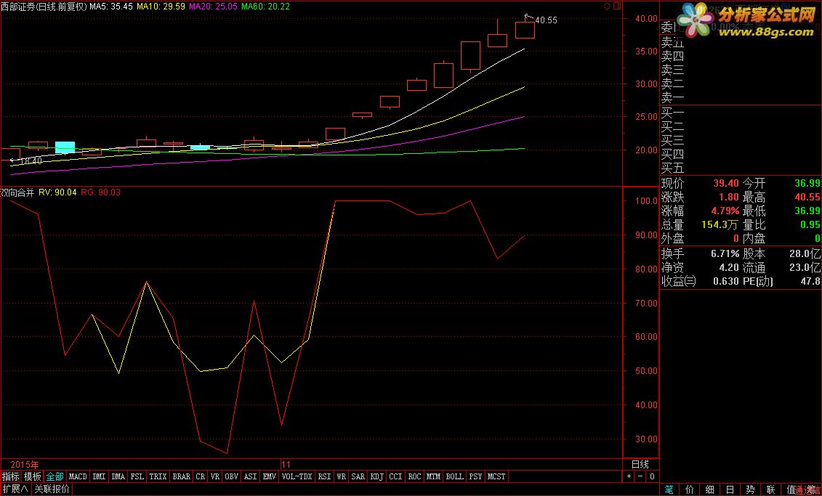Screen dimensions: 822x496
Task: Click the 最高 40.55 value
Action: click(807, 197)
